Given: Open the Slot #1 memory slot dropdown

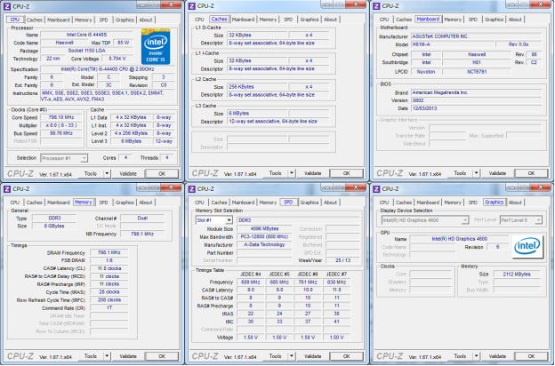Looking at the screenshot, I should click(230, 220).
